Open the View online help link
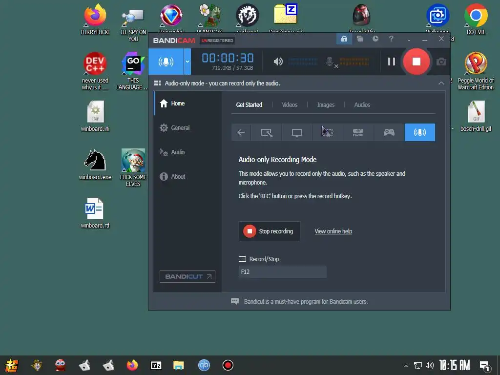The height and width of the screenshot is (375, 500). click(333, 231)
